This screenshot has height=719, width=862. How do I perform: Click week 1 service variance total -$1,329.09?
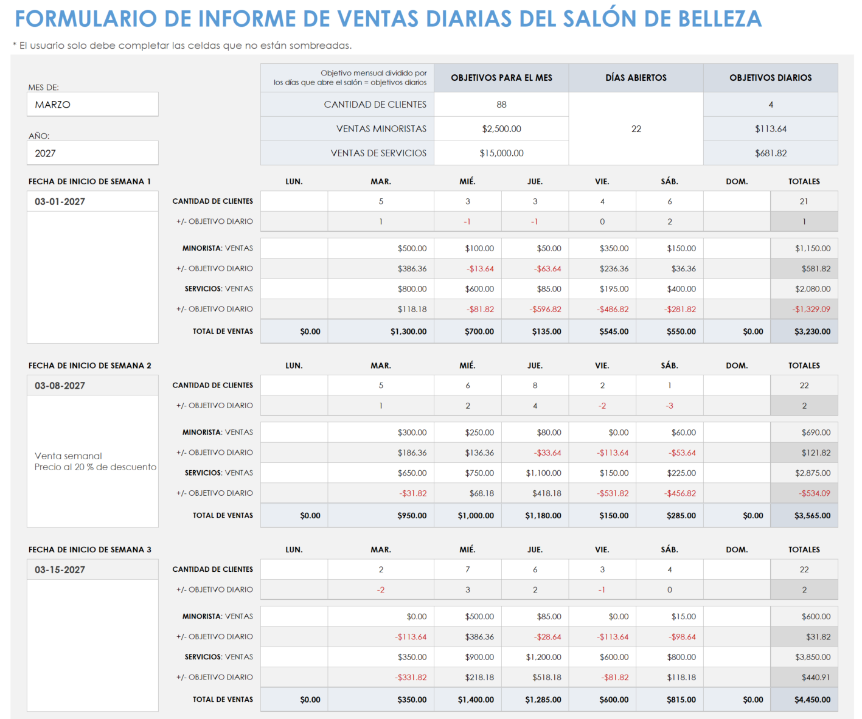[x=804, y=309]
